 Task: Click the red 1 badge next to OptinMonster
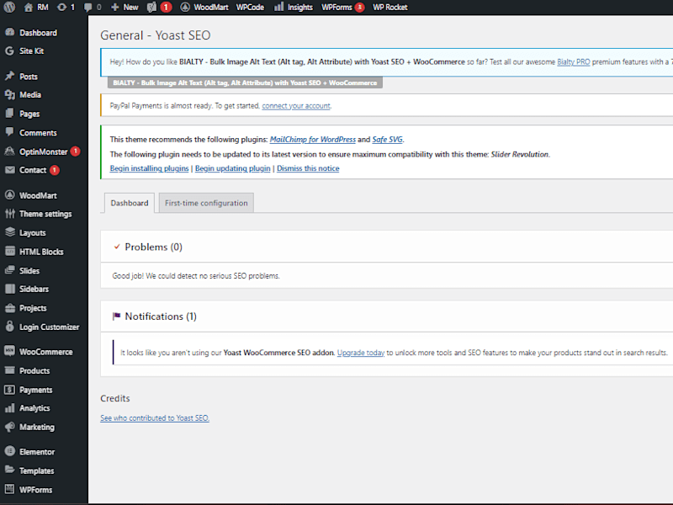75,151
